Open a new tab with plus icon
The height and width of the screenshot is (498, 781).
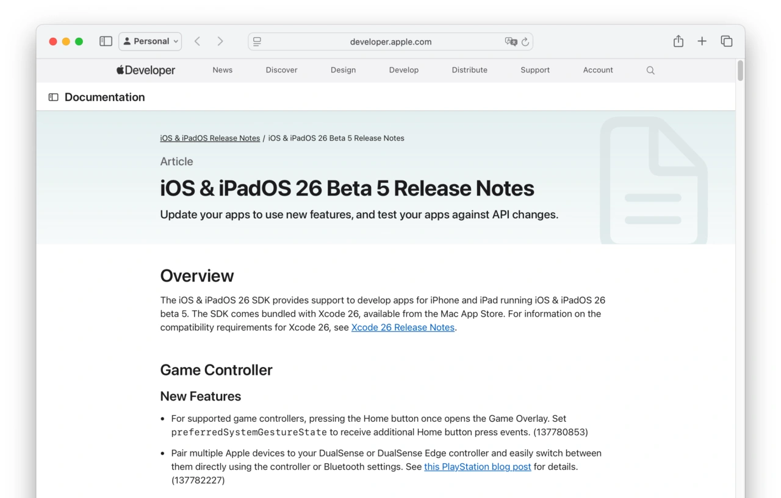(x=702, y=41)
